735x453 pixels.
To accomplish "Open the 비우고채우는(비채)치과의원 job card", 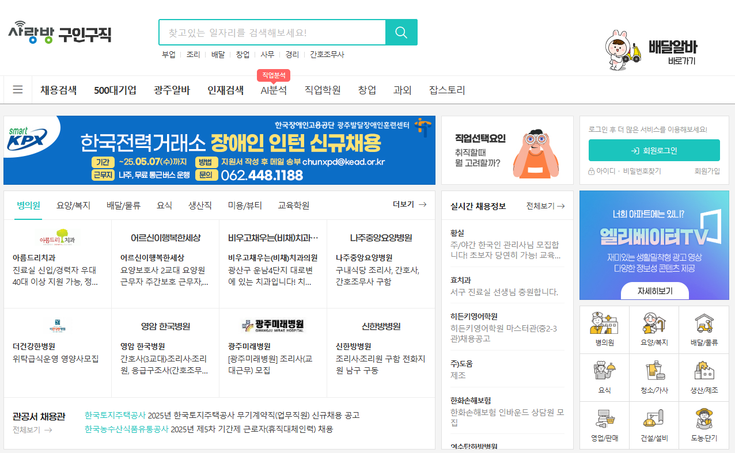I will 273,264.
